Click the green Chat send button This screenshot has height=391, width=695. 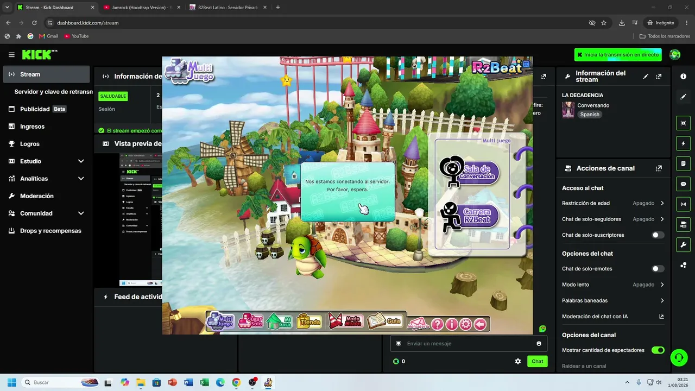point(537,361)
